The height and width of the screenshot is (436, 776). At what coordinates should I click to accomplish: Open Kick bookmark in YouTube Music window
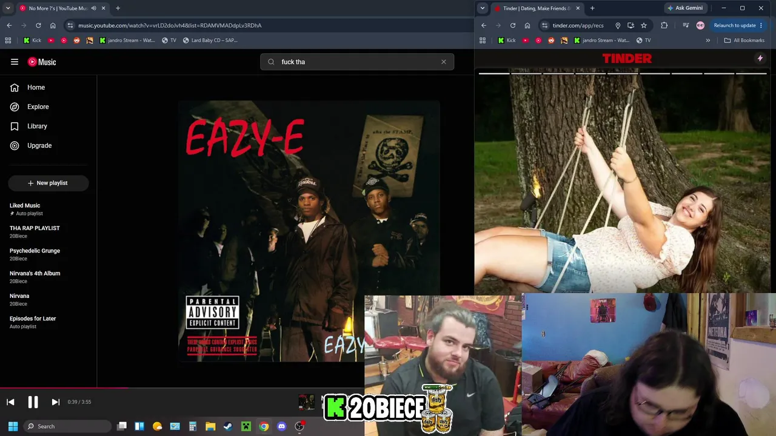point(32,41)
